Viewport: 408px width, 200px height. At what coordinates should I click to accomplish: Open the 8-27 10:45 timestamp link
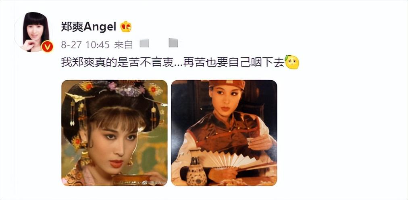85,45
